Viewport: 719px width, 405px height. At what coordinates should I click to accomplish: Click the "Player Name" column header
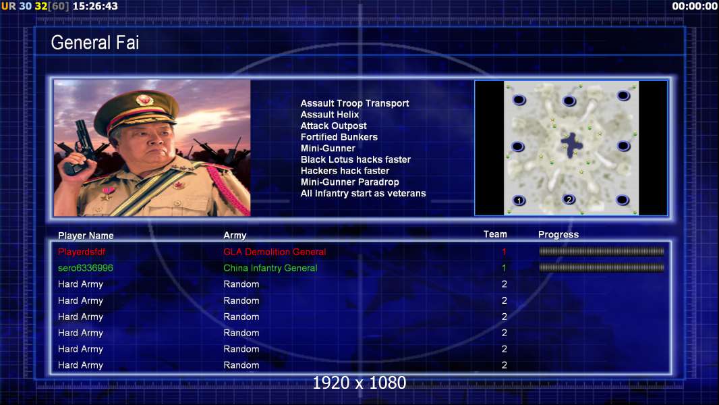point(86,236)
